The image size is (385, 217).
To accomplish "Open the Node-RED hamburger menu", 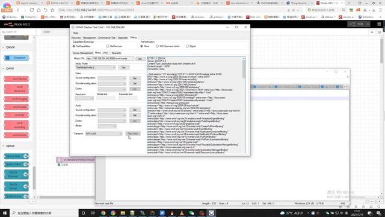I will point(379,24).
